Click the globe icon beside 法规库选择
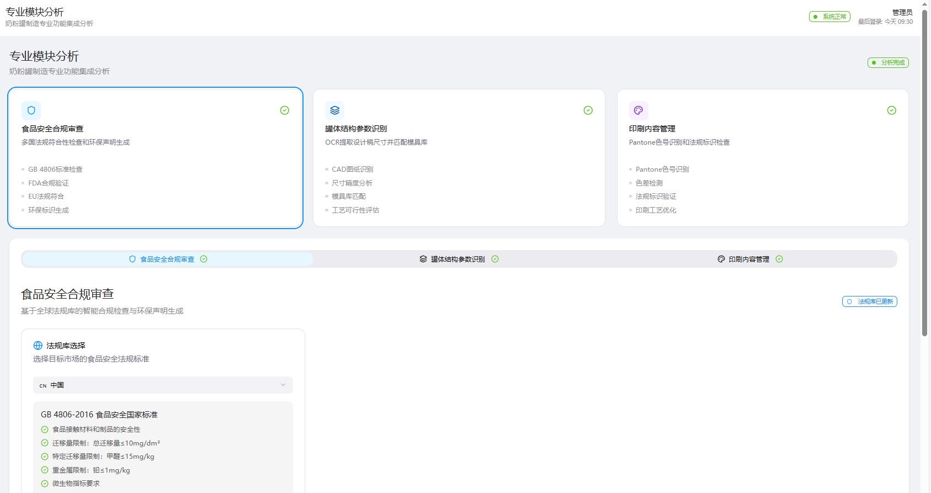This screenshot has height=493, width=931. [38, 346]
